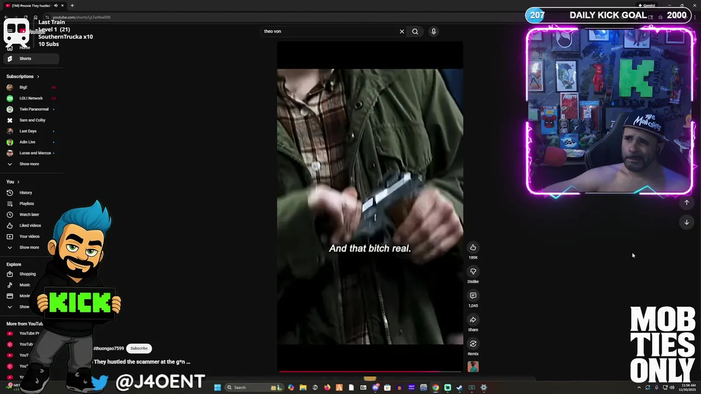This screenshot has width=701, height=394.
Task: Open Gemini in the browser title bar
Action: click(x=647, y=5)
